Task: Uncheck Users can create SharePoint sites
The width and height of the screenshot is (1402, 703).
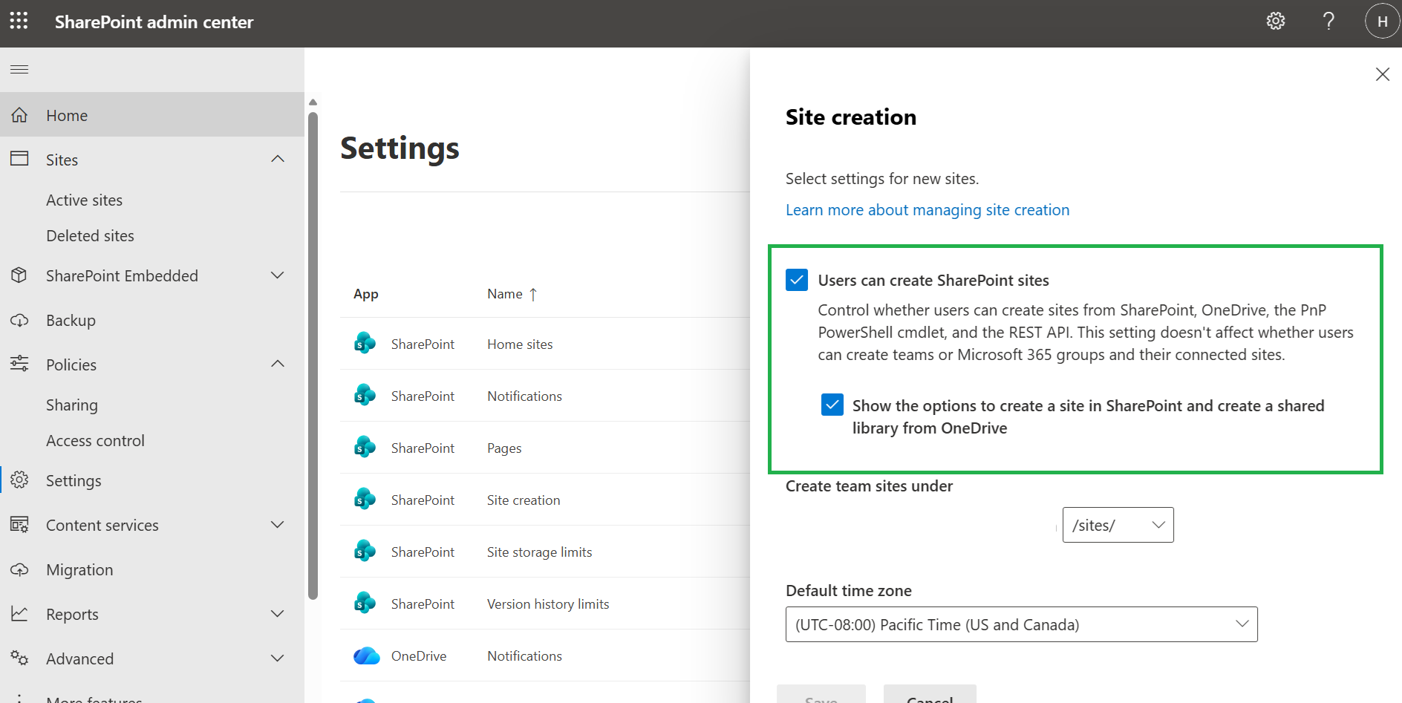Action: pyautogui.click(x=797, y=280)
